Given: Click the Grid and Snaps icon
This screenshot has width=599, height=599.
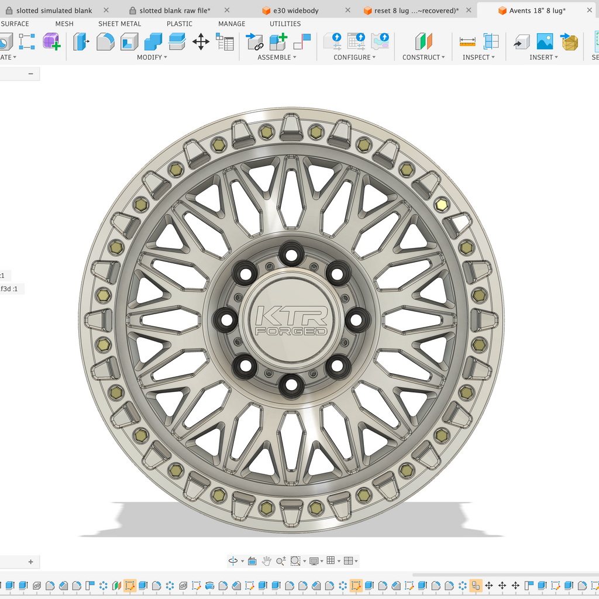Looking at the screenshot, I should [331, 560].
